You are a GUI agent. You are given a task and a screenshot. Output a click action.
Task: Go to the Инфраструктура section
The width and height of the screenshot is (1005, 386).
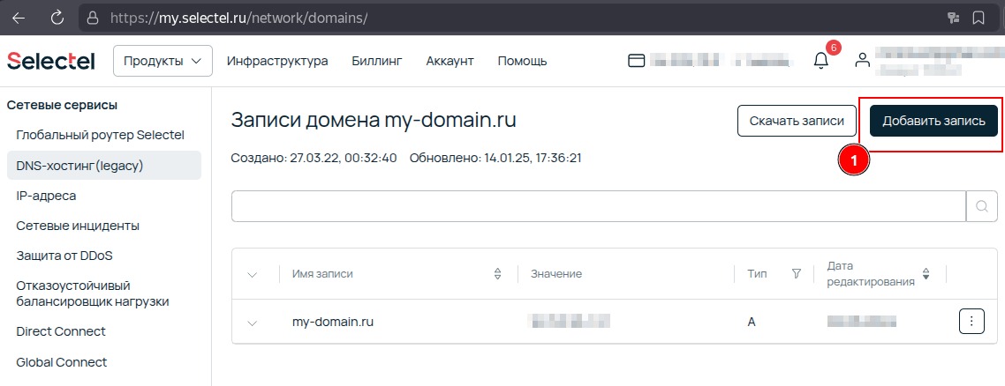[277, 61]
